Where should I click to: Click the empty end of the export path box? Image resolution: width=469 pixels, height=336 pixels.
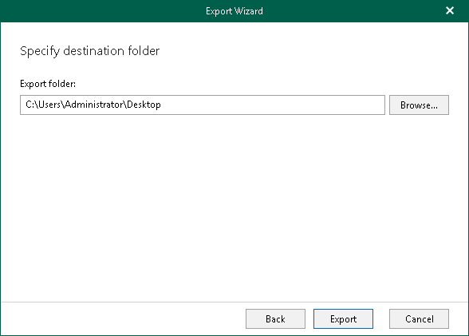tap(272, 105)
